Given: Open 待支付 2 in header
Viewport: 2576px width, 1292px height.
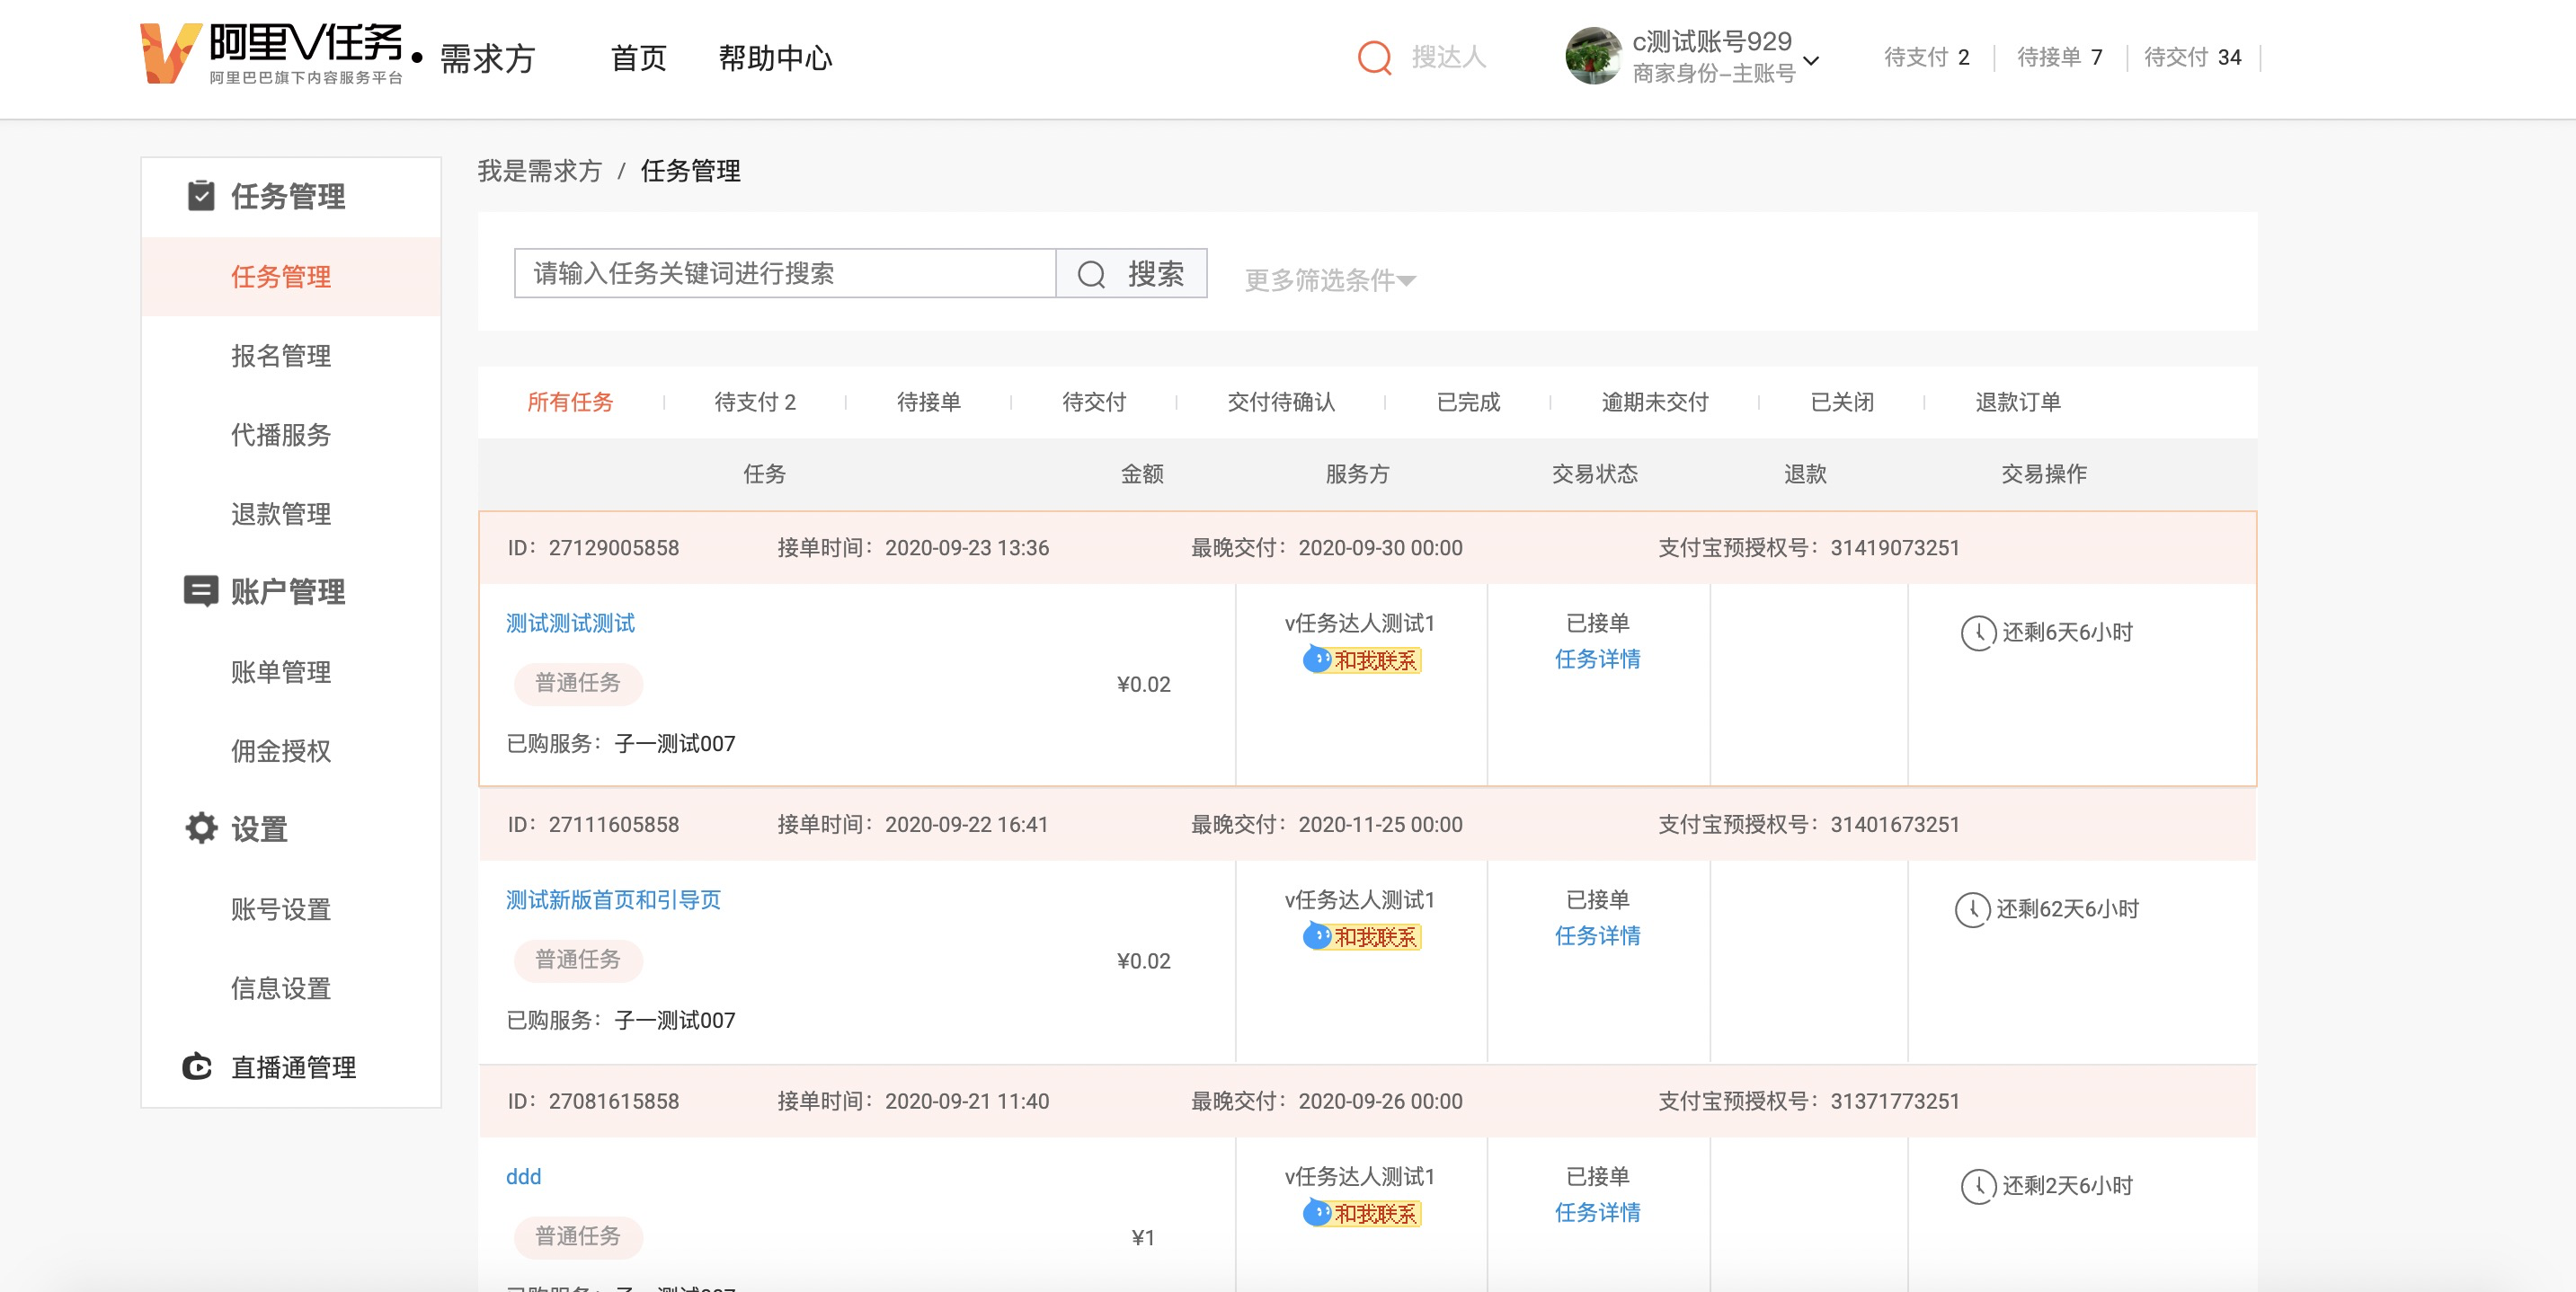Looking at the screenshot, I should click(1926, 57).
